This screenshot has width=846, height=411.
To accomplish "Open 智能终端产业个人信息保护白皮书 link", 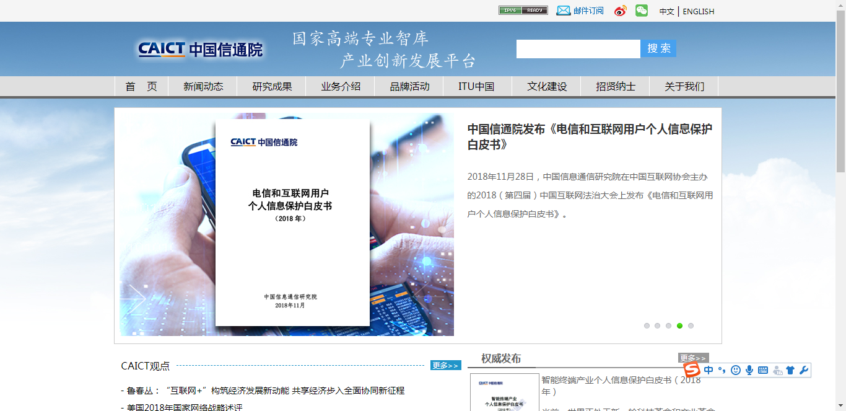I will (621, 386).
